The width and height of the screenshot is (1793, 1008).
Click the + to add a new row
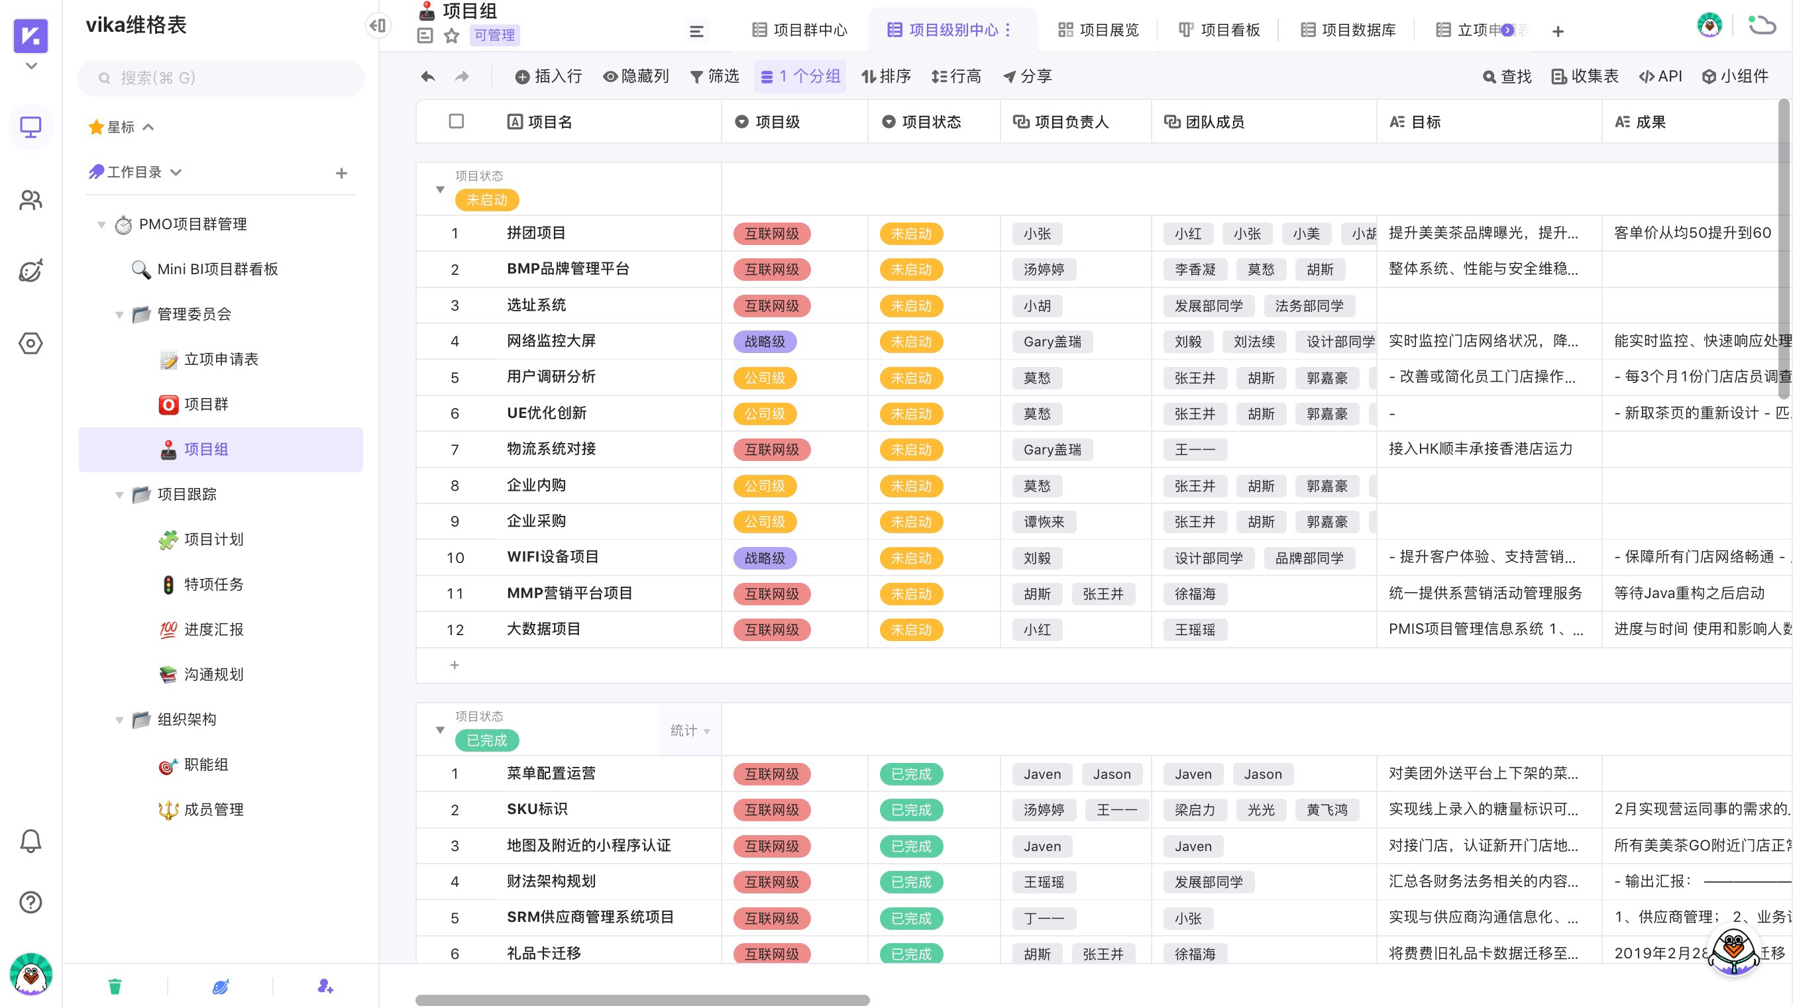(x=455, y=665)
